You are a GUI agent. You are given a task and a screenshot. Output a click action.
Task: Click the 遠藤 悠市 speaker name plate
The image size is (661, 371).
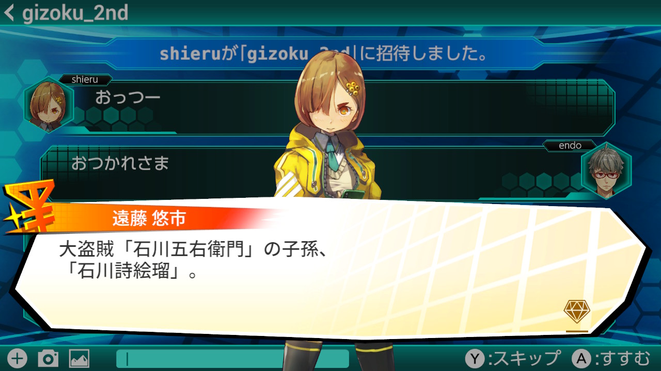(x=149, y=218)
